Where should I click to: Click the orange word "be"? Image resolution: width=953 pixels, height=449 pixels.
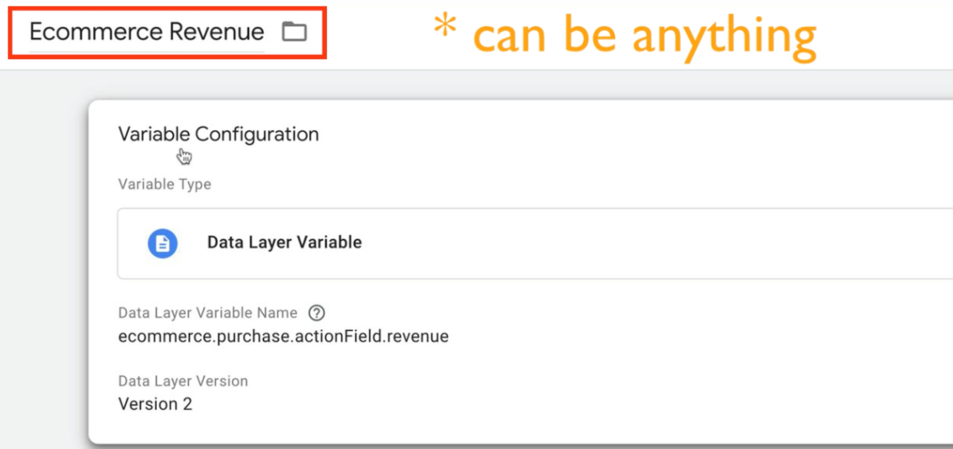point(589,35)
